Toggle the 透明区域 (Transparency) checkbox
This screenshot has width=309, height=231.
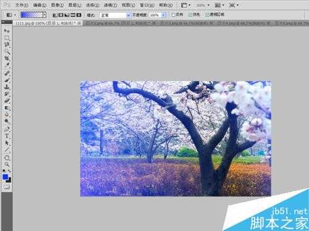[x=207, y=15]
